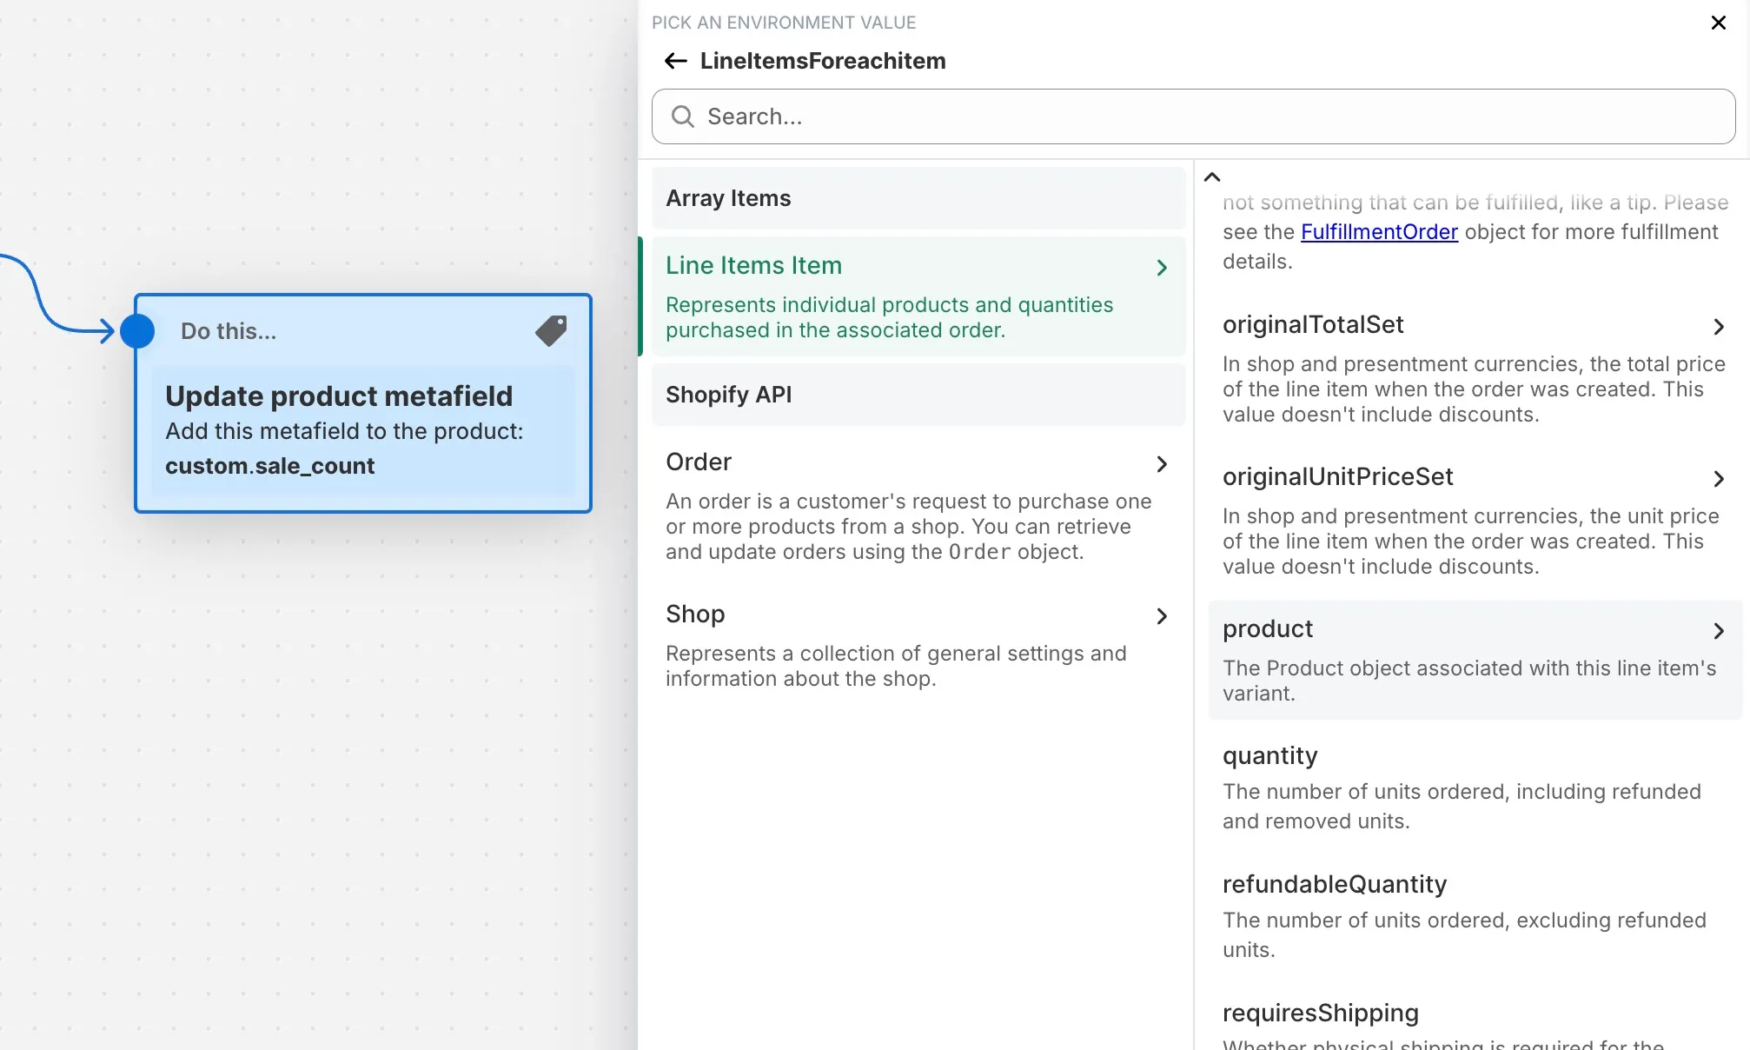Image resolution: width=1750 pixels, height=1050 pixels.
Task: Open the Update product metafield action card
Action: [x=363, y=403]
